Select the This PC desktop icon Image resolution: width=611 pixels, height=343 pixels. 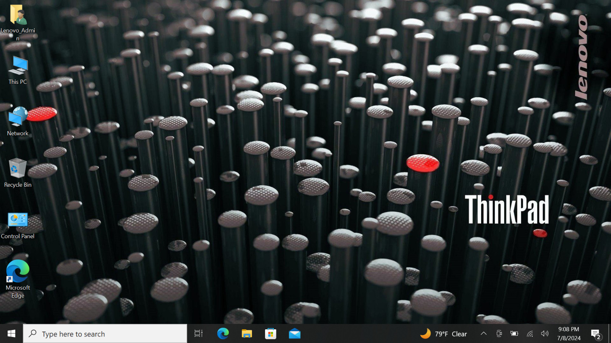[18, 71]
